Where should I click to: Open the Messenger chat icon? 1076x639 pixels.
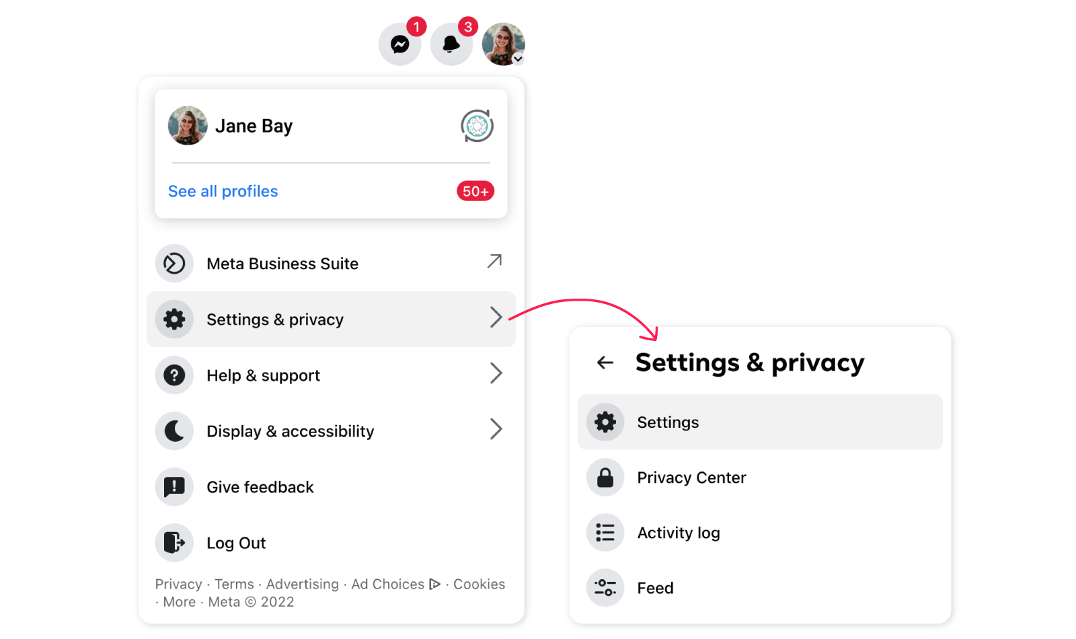tap(400, 44)
